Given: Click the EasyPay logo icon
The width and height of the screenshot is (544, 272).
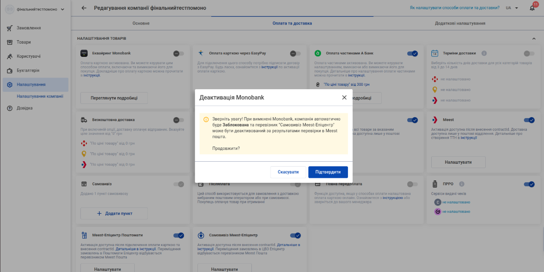Looking at the screenshot, I should (x=200, y=53).
